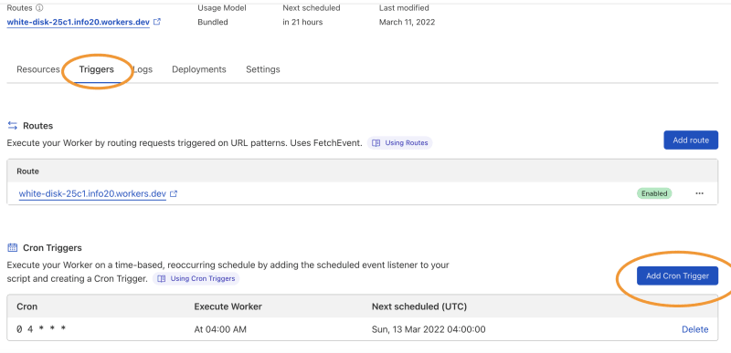Open external link icon beside top workers.dev URL
Viewport: 731px width, 353px height.
(x=157, y=21)
